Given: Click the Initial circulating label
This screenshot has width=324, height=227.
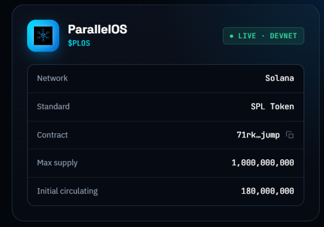Looking at the screenshot, I should tap(67, 191).
